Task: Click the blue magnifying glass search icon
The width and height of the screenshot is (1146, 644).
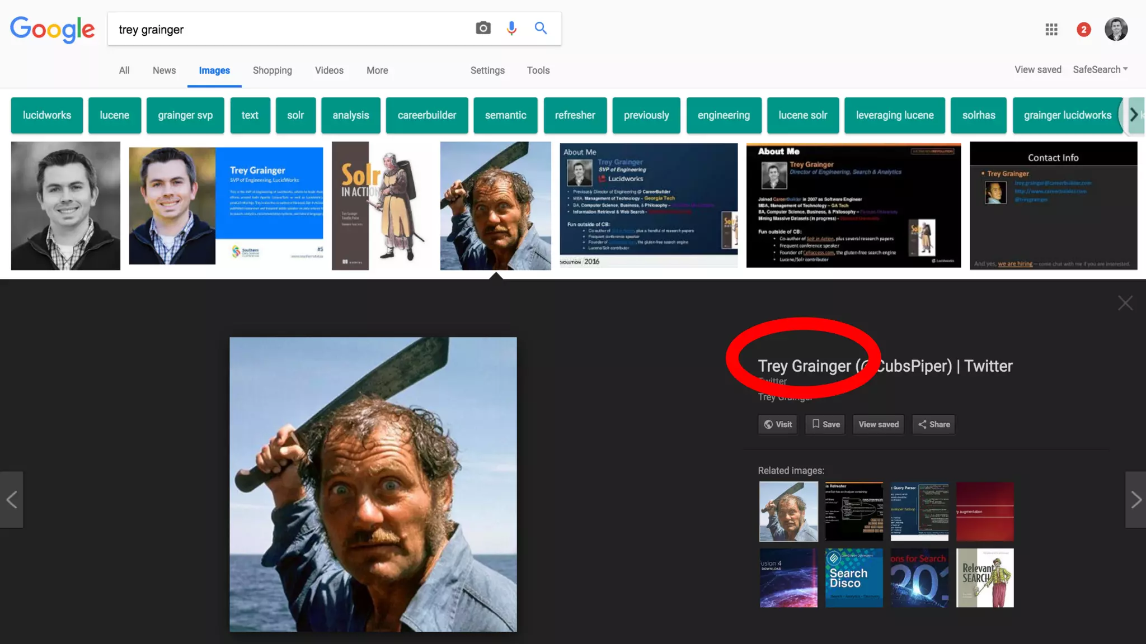Action: tap(541, 29)
